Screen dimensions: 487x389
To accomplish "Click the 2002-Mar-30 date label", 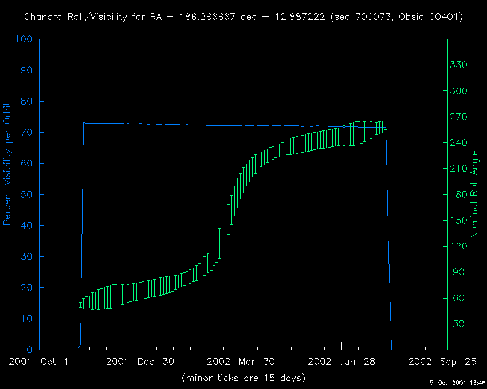I will coord(241,362).
